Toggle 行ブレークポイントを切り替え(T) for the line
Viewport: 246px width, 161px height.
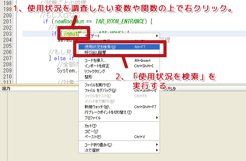[119, 112]
